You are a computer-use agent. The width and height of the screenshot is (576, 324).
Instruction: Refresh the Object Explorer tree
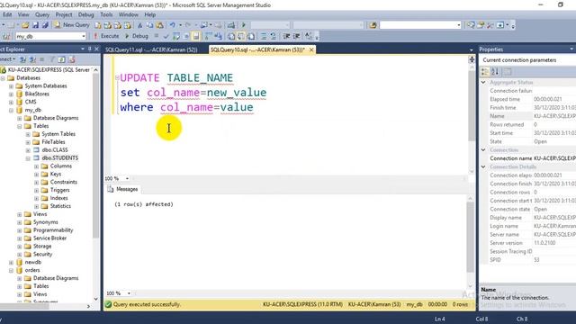[x=62, y=59]
